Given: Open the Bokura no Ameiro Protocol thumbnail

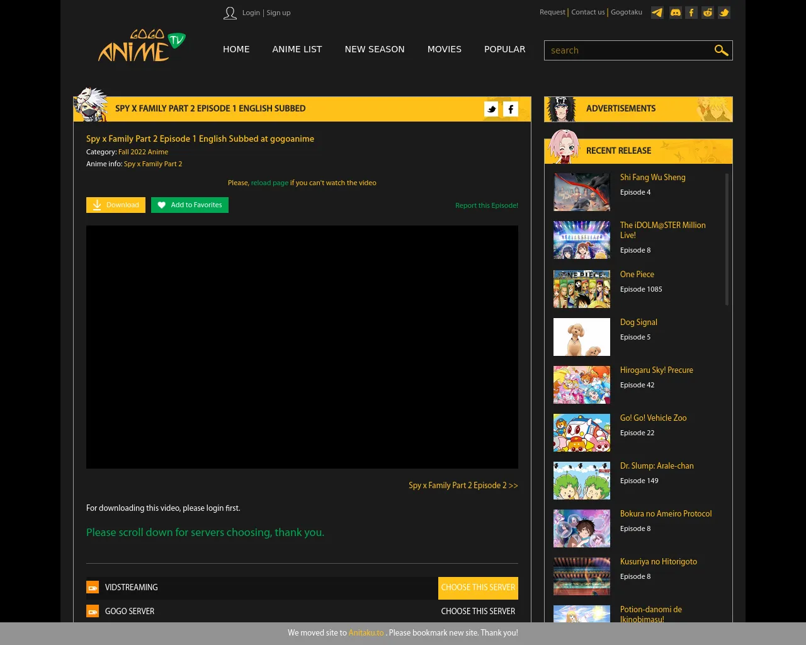Looking at the screenshot, I should pyautogui.click(x=582, y=528).
